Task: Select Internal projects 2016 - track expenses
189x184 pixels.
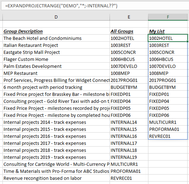Action: point(56,136)
